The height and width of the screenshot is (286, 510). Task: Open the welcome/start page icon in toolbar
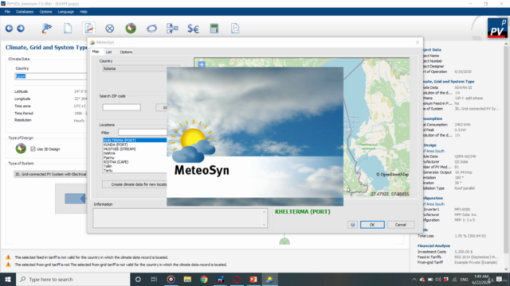(x=47, y=29)
